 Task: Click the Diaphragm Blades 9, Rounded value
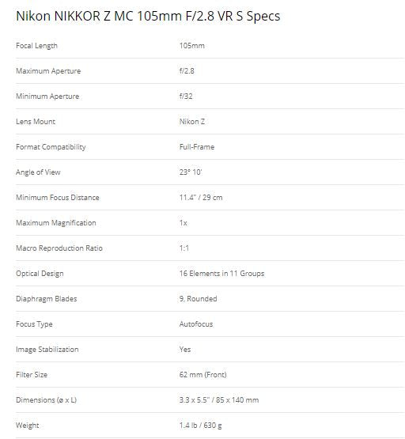point(199,299)
